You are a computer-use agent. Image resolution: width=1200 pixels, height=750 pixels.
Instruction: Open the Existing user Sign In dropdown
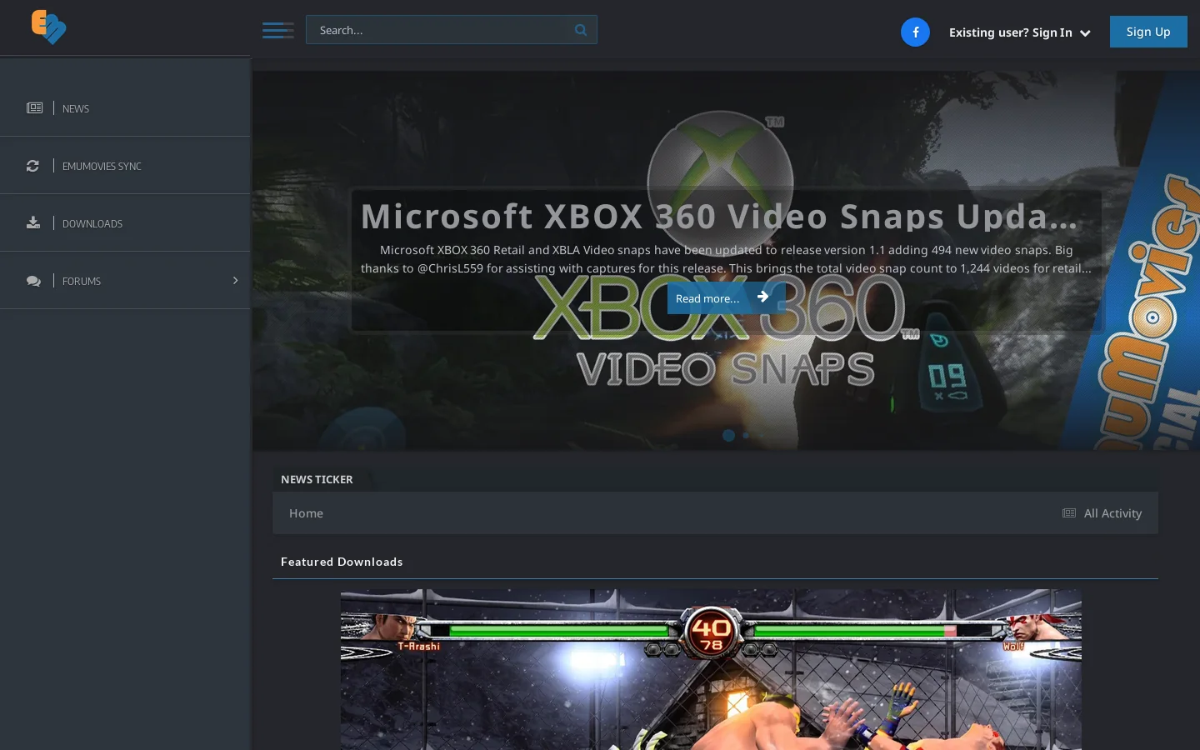1020,32
